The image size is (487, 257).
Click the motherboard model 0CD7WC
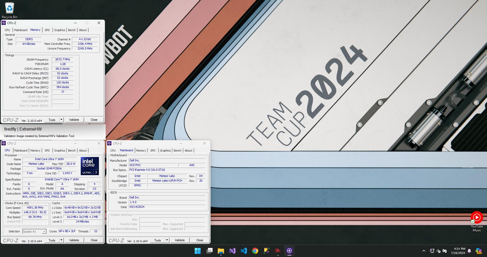click(x=153, y=165)
